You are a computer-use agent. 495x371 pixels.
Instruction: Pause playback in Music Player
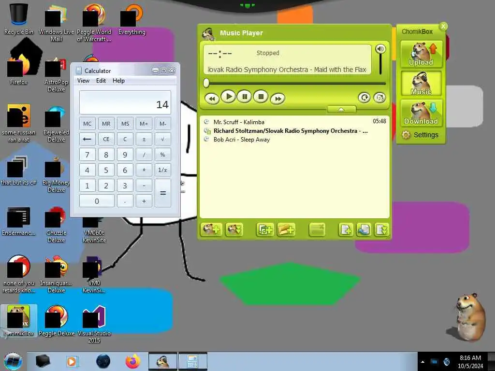245,97
